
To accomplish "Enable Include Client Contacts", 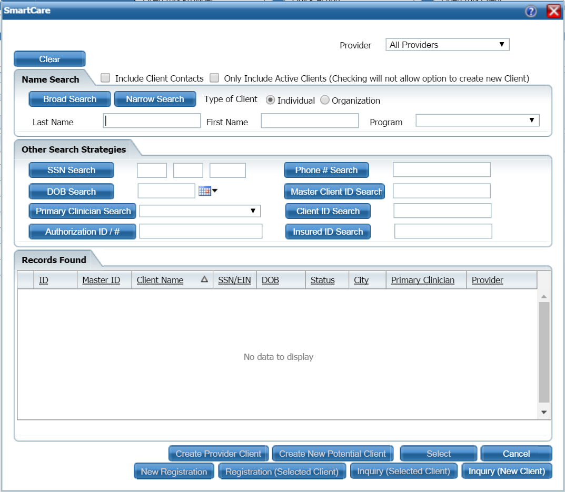I will (105, 77).
